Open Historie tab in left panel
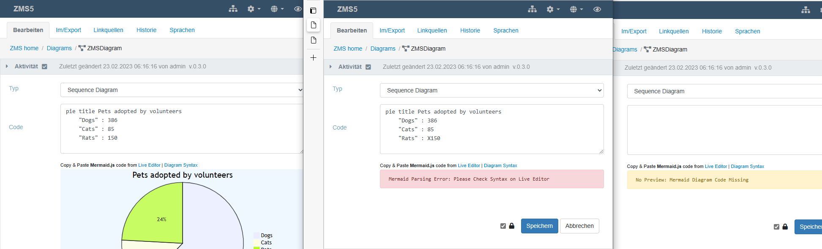Viewport: 822px width, 249px height. [146, 30]
